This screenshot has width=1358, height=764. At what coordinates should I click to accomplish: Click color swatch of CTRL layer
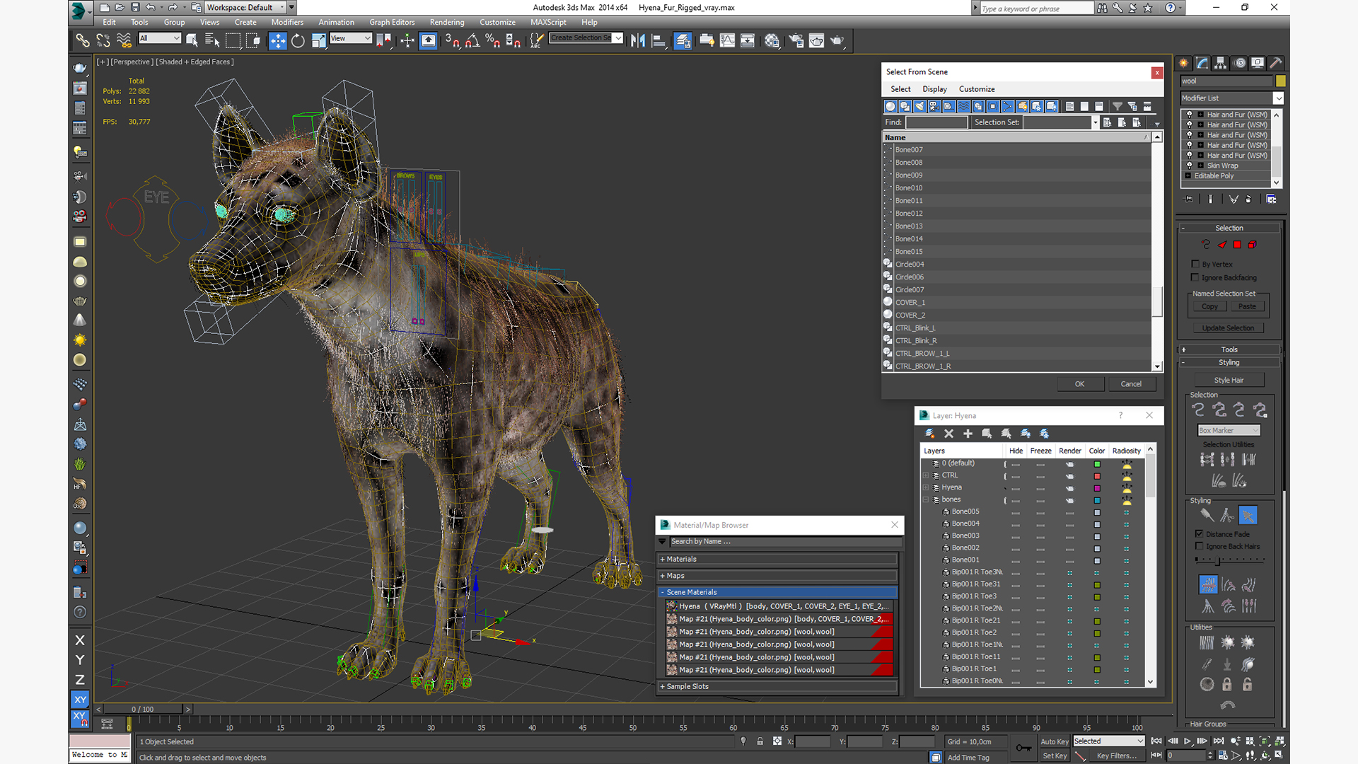point(1097,476)
